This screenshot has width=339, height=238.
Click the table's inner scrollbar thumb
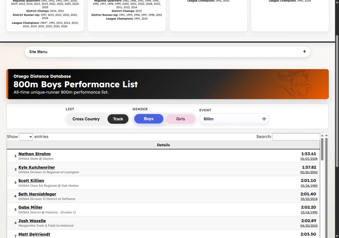tap(322, 149)
